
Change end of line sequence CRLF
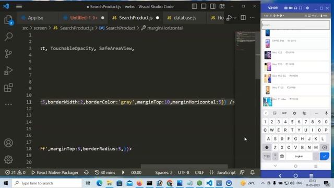[x=199, y=172]
